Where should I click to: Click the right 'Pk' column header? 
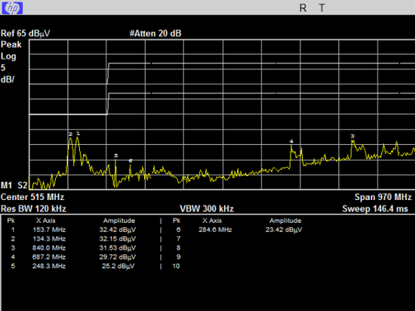pos(177,220)
